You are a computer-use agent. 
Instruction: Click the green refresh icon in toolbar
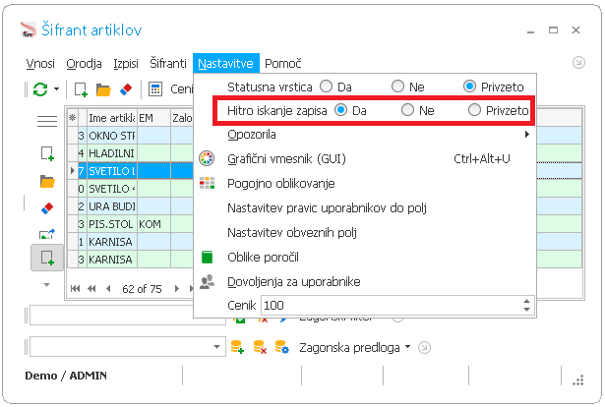pos(39,89)
